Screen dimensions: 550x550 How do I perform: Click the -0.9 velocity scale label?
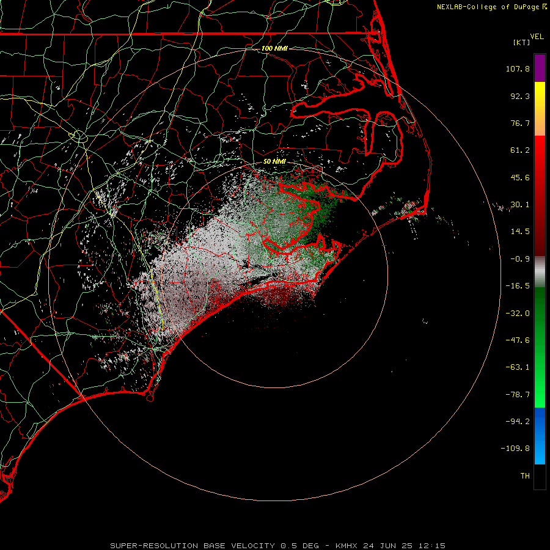pos(520,259)
